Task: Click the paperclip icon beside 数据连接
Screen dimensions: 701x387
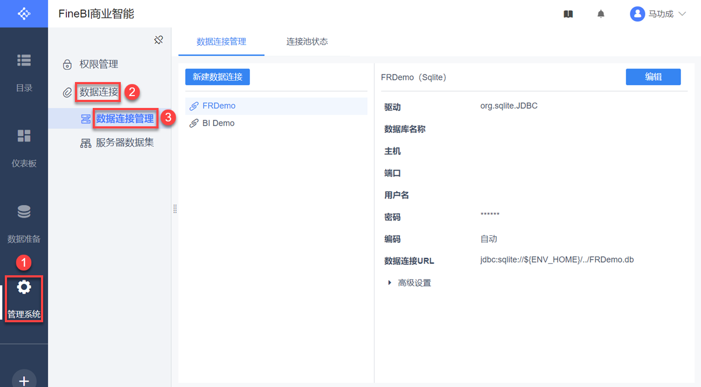Action: pyautogui.click(x=67, y=93)
